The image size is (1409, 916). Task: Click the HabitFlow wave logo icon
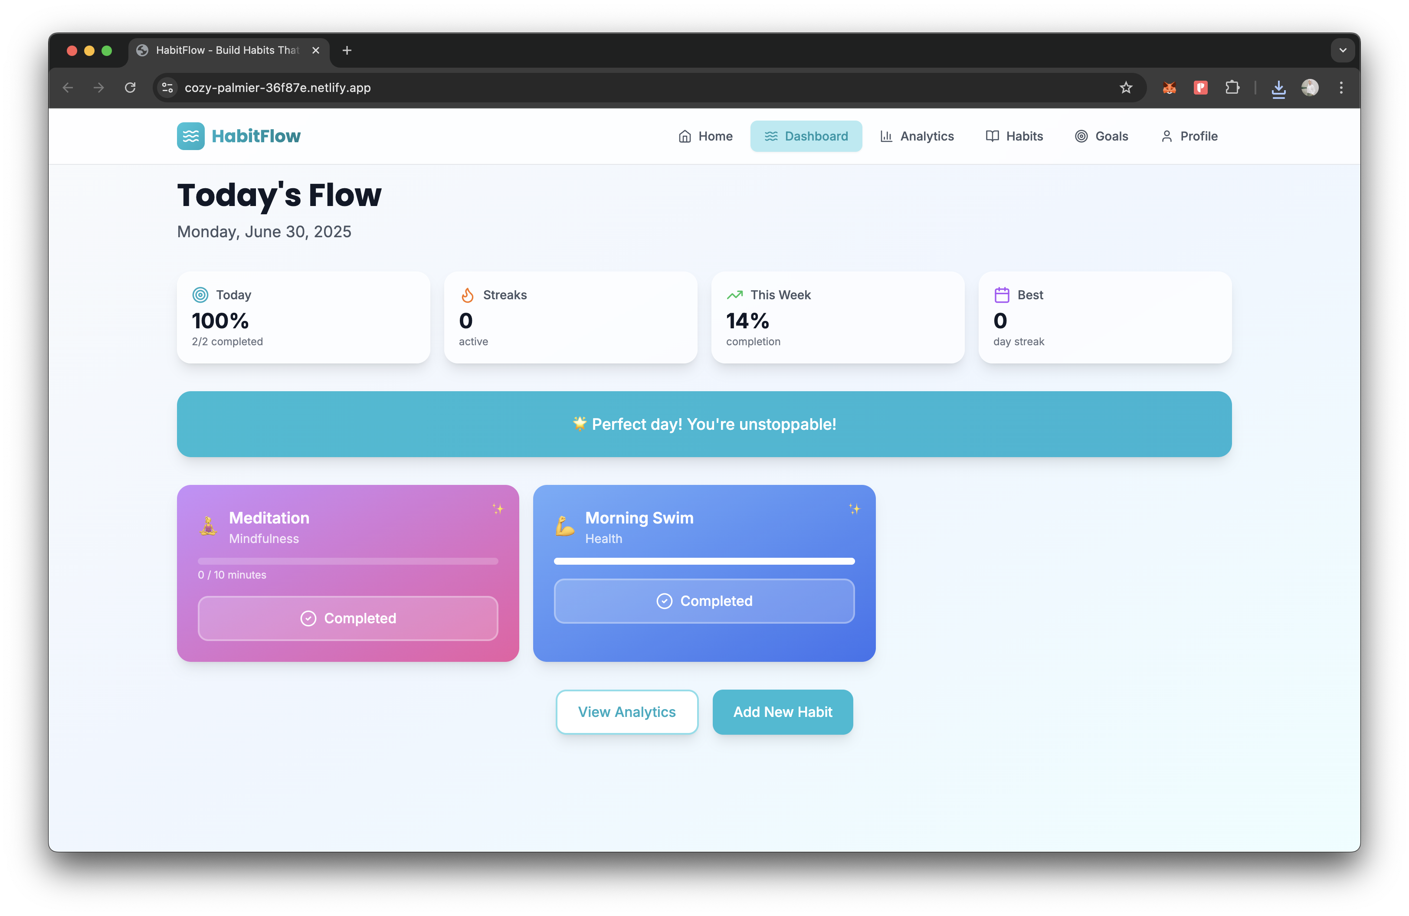pos(190,136)
